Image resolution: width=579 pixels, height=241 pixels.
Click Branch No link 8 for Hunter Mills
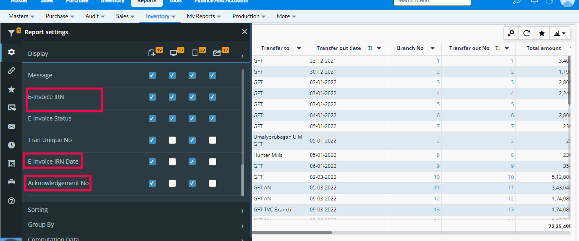[438, 155]
